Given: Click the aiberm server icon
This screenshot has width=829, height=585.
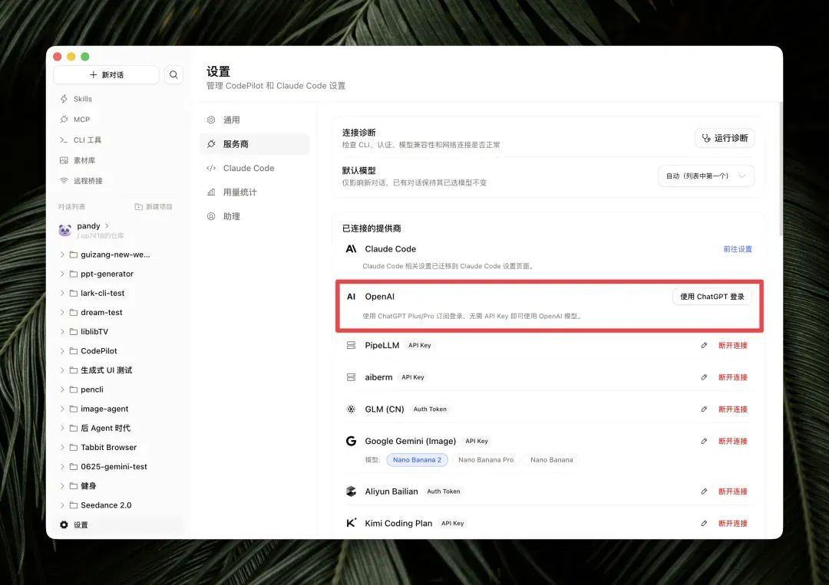Looking at the screenshot, I should pos(351,377).
